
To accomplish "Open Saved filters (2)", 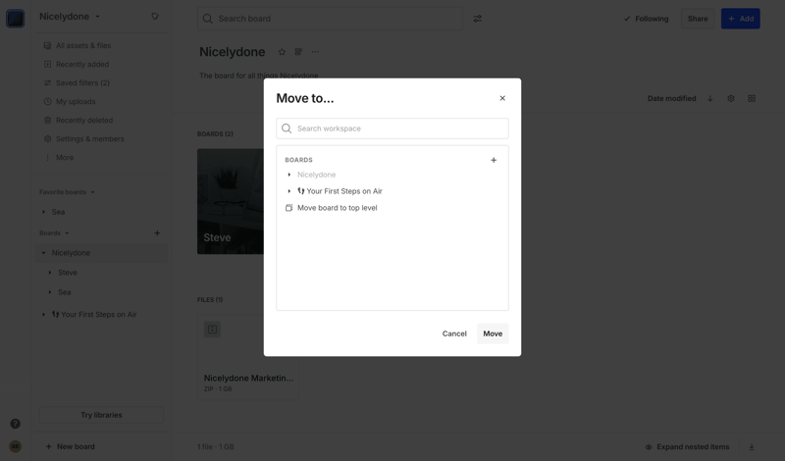I will (x=77, y=83).
